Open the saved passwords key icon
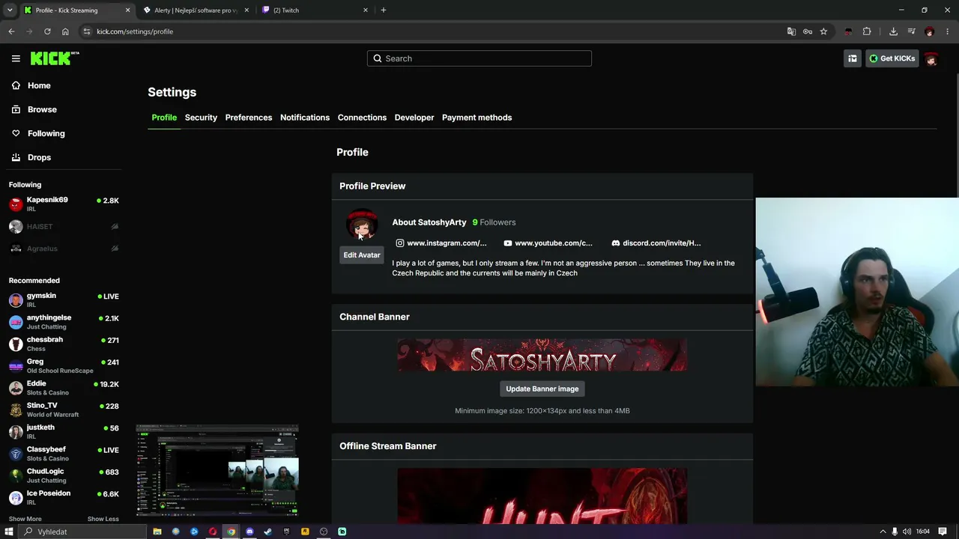The image size is (959, 539). click(808, 31)
